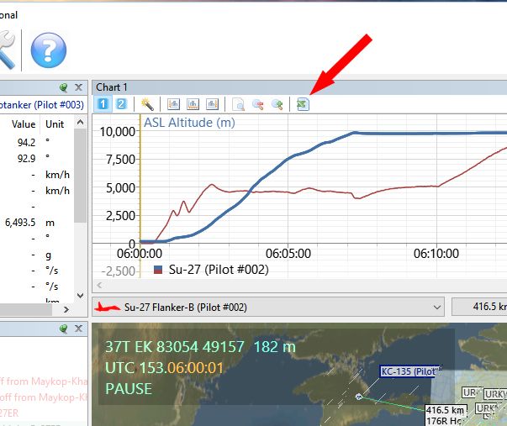Pin the lower-left panel using pin icon
Image resolution: width=507 pixels, height=426 pixels.
(x=64, y=329)
